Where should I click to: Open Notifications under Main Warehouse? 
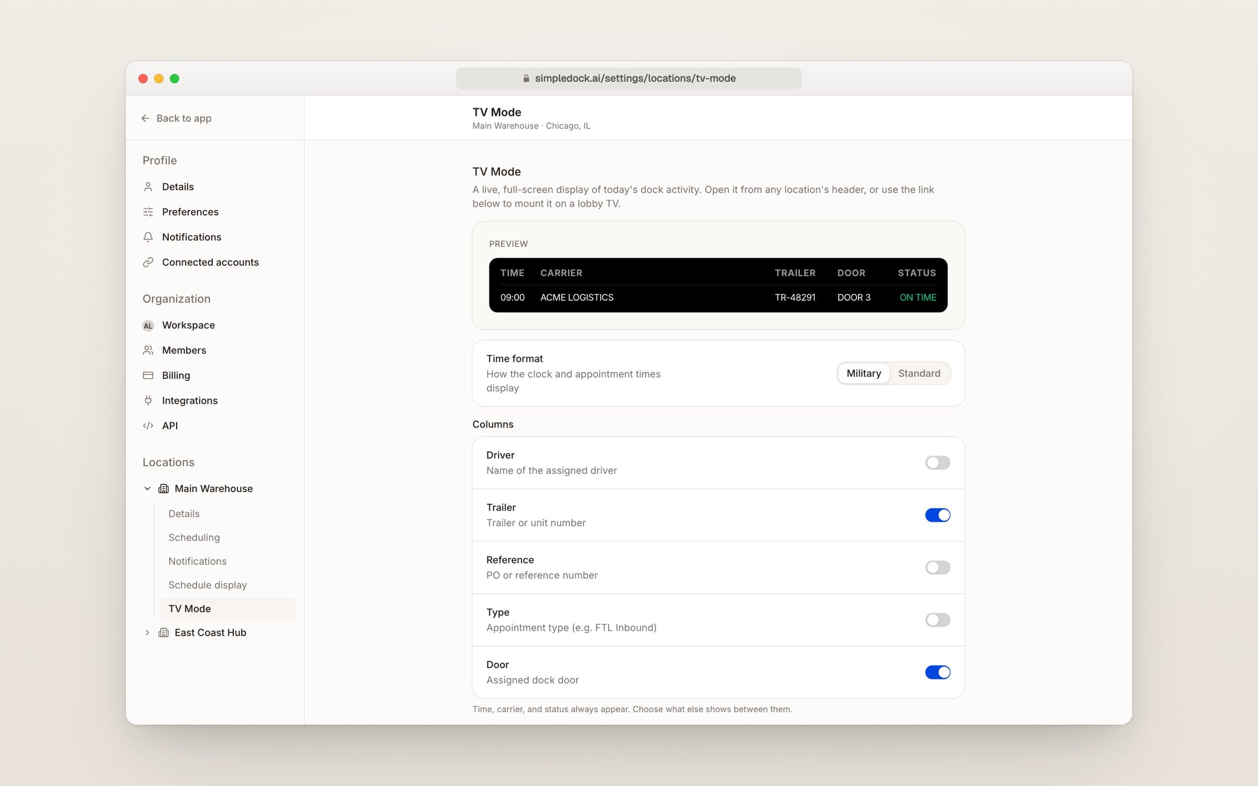tap(198, 561)
